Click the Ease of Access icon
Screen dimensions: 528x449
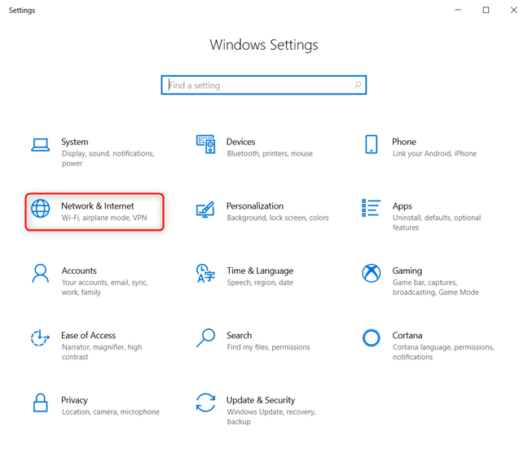click(40, 338)
